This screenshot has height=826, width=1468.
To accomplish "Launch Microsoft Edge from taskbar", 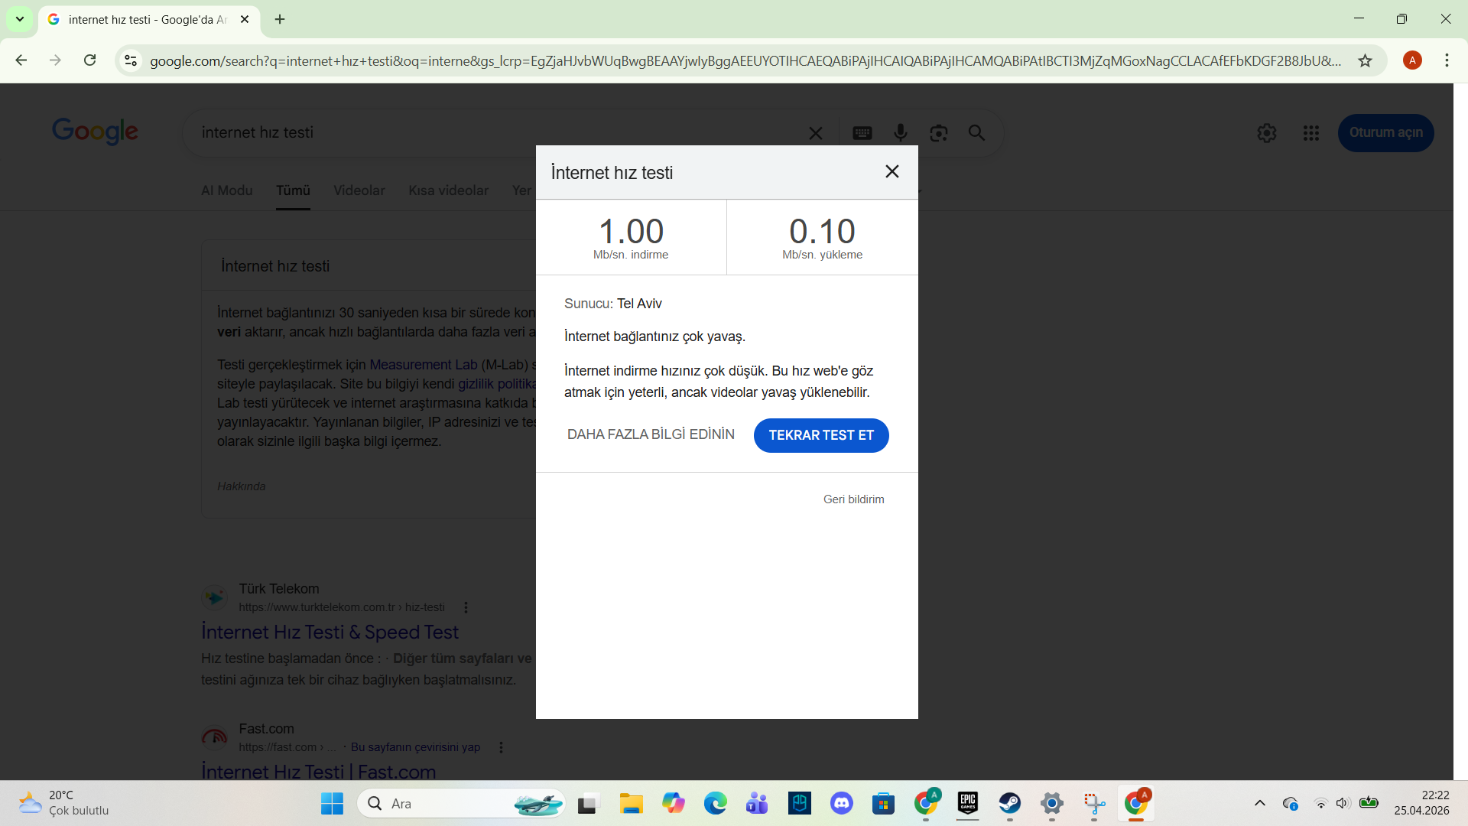I will (715, 804).
